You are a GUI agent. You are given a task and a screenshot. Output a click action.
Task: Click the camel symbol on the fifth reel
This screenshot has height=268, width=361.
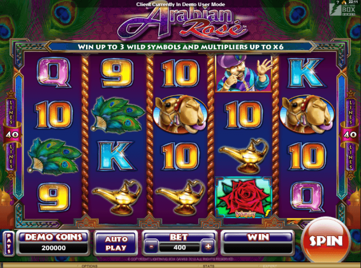click(307, 114)
